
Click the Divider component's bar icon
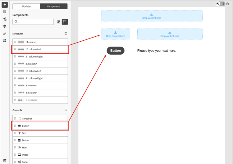point(19,140)
